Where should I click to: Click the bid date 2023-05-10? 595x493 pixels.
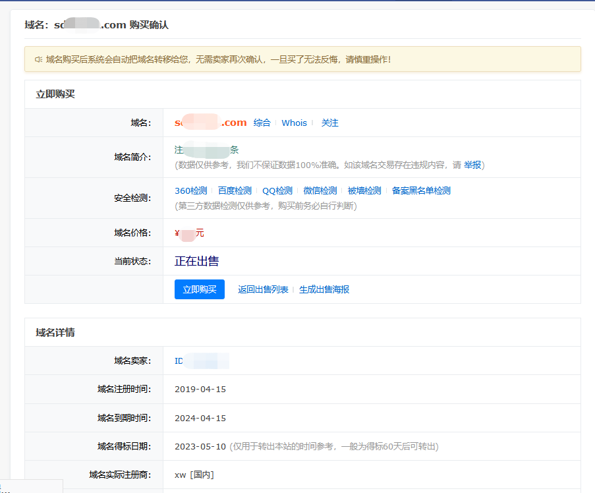pyautogui.click(x=200, y=447)
